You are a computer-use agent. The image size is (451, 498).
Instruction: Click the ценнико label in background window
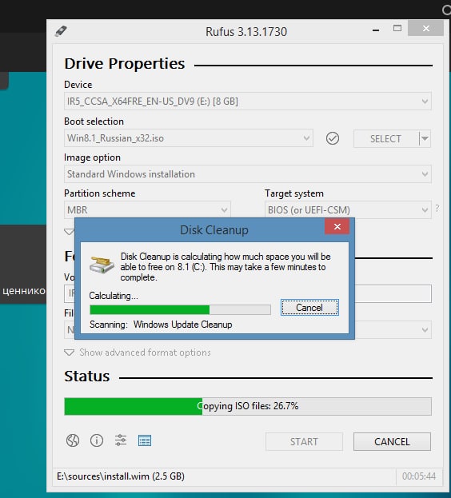click(23, 291)
